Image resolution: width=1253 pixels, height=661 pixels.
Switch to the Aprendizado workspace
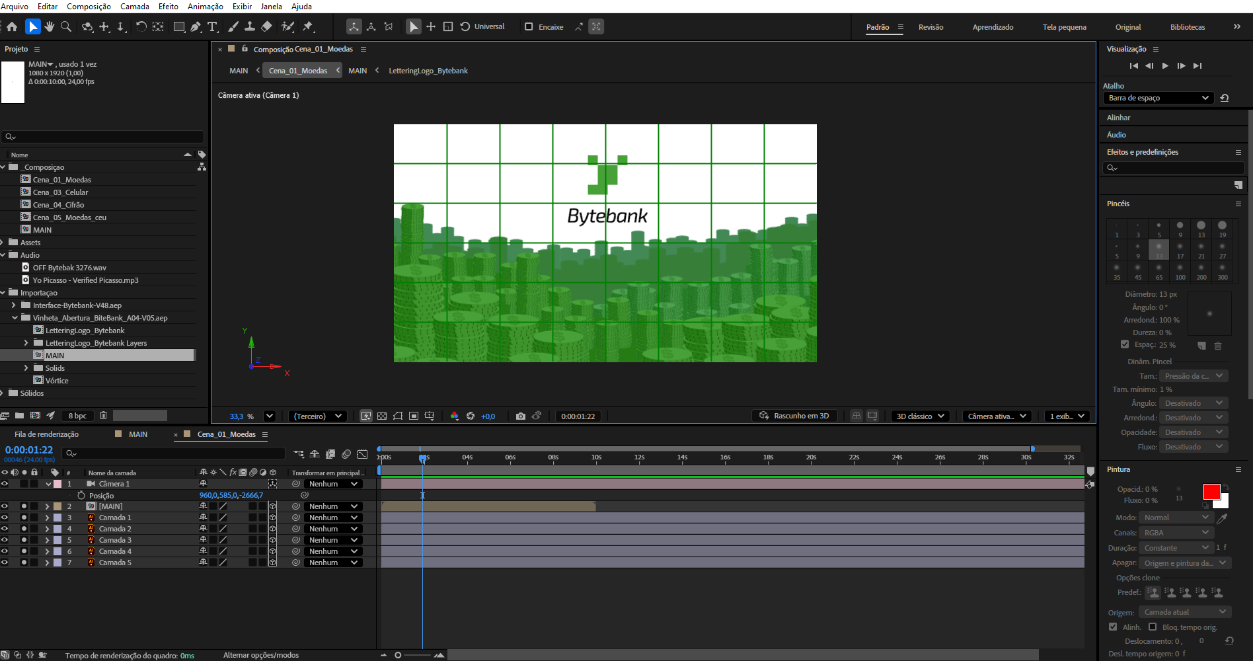point(993,27)
